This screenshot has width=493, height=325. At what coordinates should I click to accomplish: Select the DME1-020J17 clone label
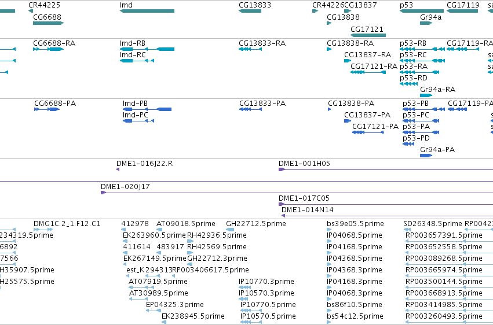(x=125, y=187)
